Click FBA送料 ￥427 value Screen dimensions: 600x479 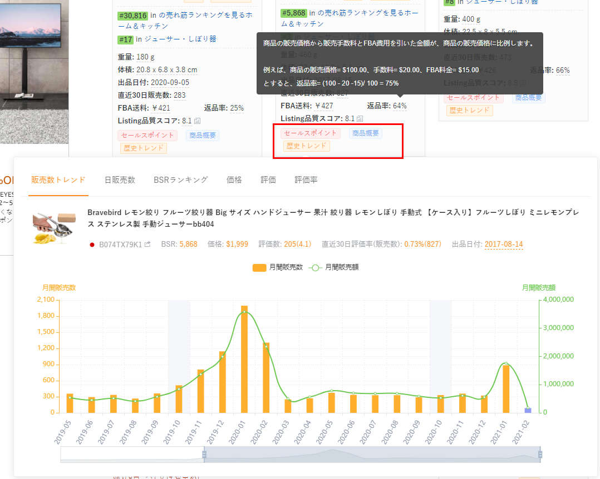click(324, 106)
